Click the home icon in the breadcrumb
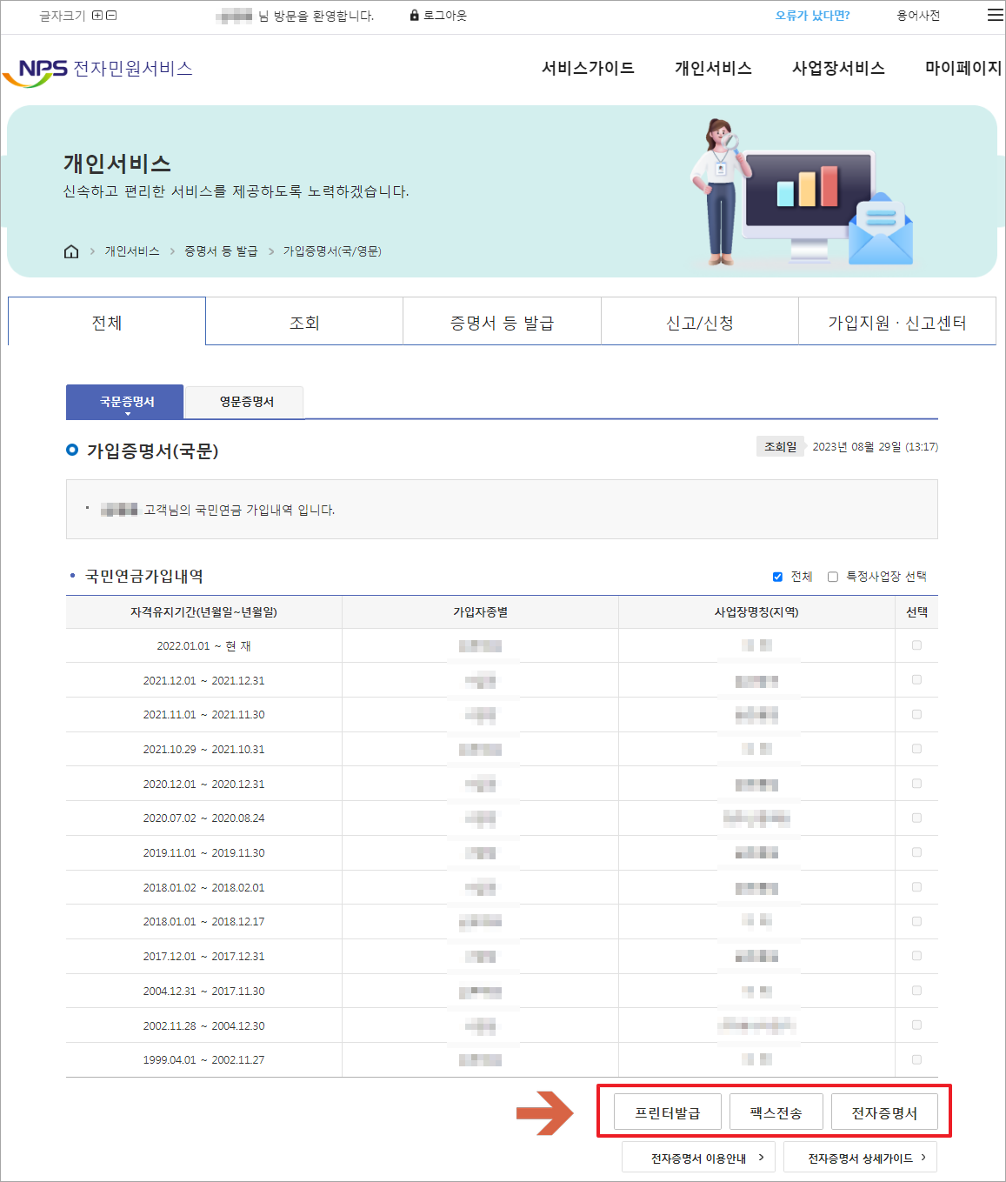The height and width of the screenshot is (1182, 1006). (x=71, y=251)
